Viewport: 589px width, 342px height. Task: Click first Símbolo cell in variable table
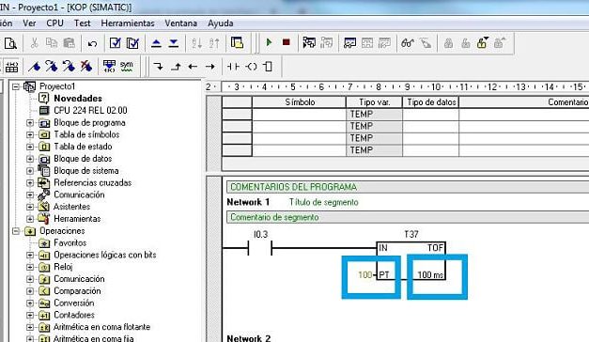pyautogui.click(x=299, y=115)
